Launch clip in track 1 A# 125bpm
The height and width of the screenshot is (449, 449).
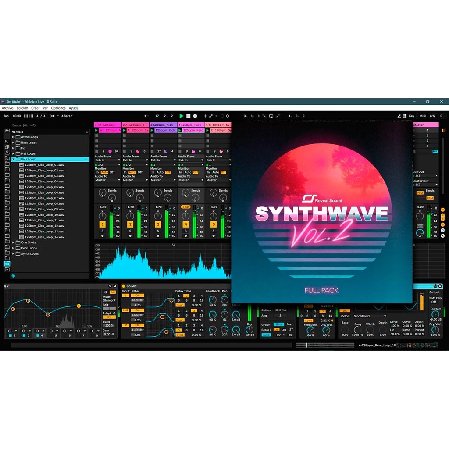coord(96,130)
